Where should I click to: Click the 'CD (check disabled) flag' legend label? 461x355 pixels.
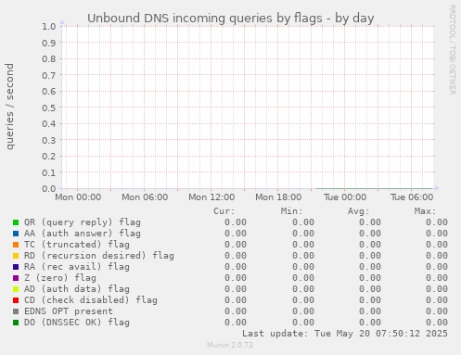tap(91, 300)
